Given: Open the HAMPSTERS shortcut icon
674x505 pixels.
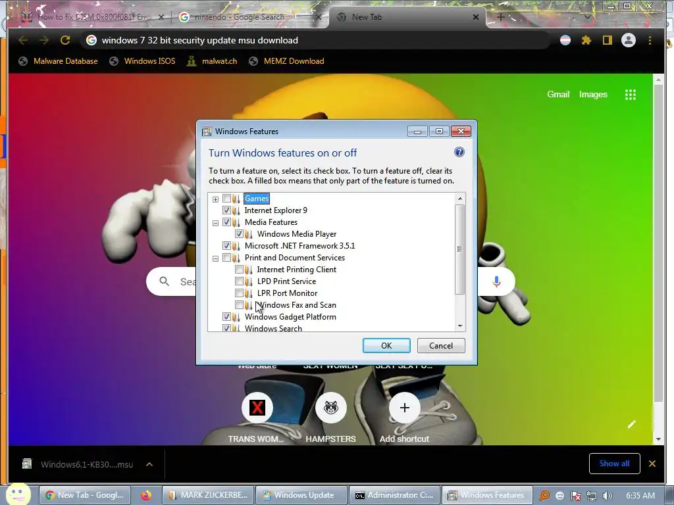Looking at the screenshot, I should [x=330, y=408].
